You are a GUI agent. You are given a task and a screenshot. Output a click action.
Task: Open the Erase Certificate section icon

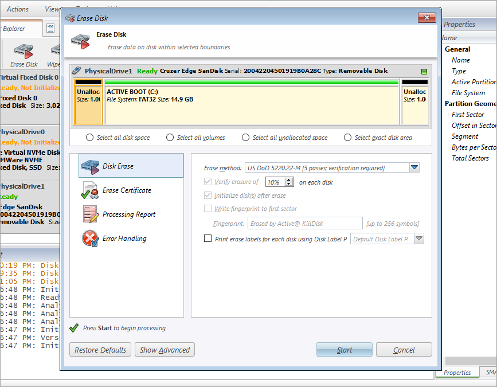tap(90, 190)
